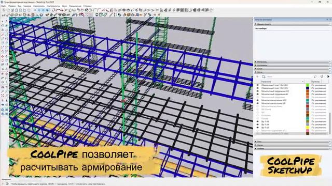Toggle visibility of Вр-1 d4 tag
Image resolution: width=332 pixels, height=186 pixels.
pyautogui.click(x=258, y=125)
